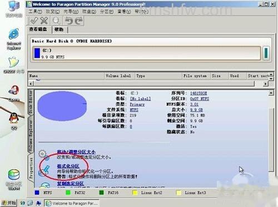Click the Paragon icon in the title bar
The height and width of the screenshot is (207, 278).
[x=29, y=4]
